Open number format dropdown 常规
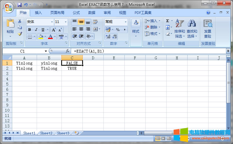 pos(126,22)
